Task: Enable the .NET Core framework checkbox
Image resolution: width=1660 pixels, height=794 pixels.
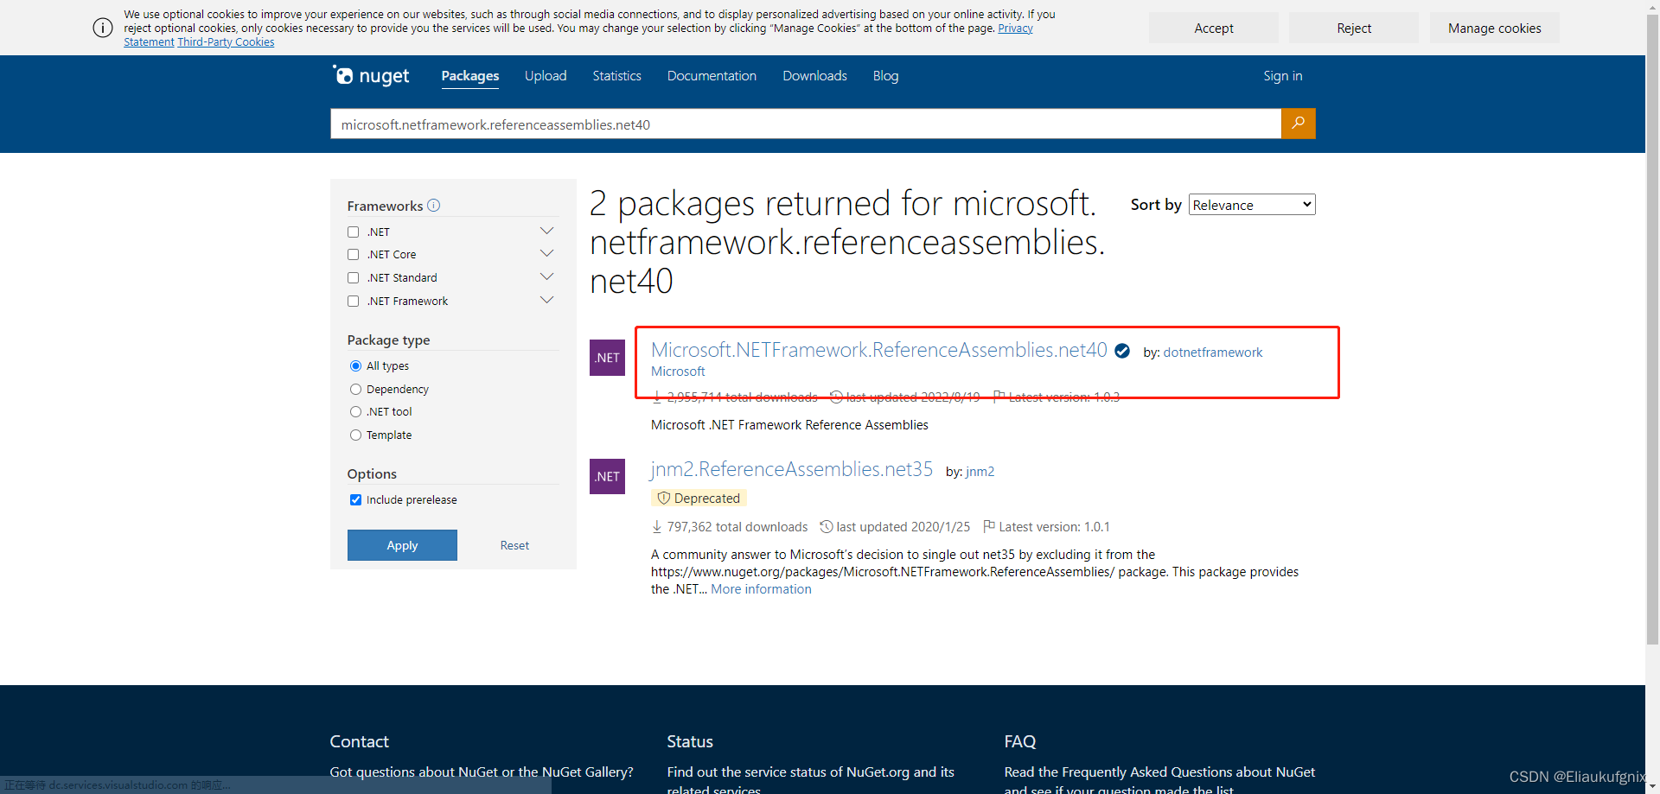Action: pyautogui.click(x=353, y=254)
